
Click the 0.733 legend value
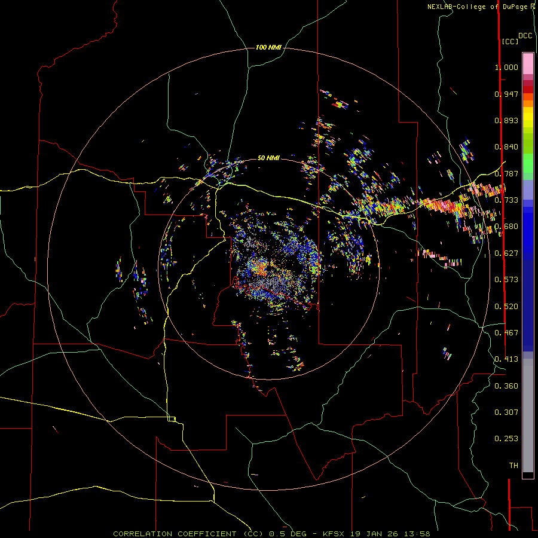pyautogui.click(x=506, y=200)
